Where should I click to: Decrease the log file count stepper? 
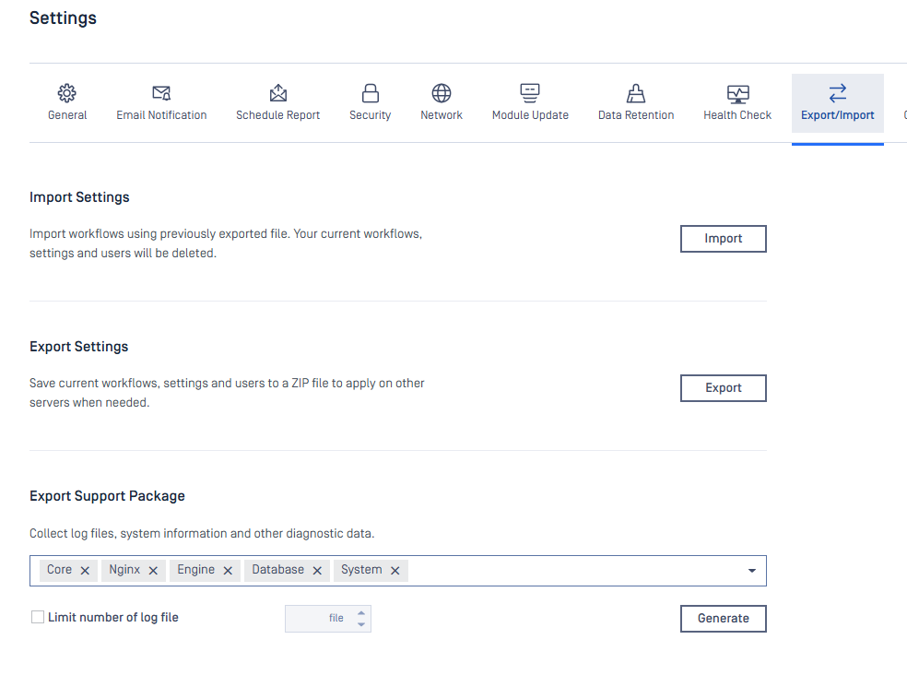361,624
